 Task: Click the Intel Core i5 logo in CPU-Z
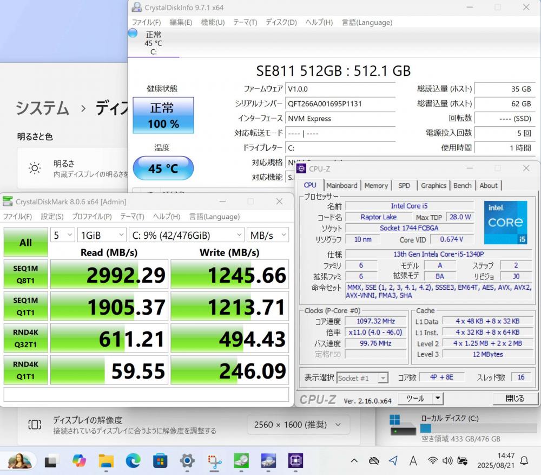click(505, 222)
